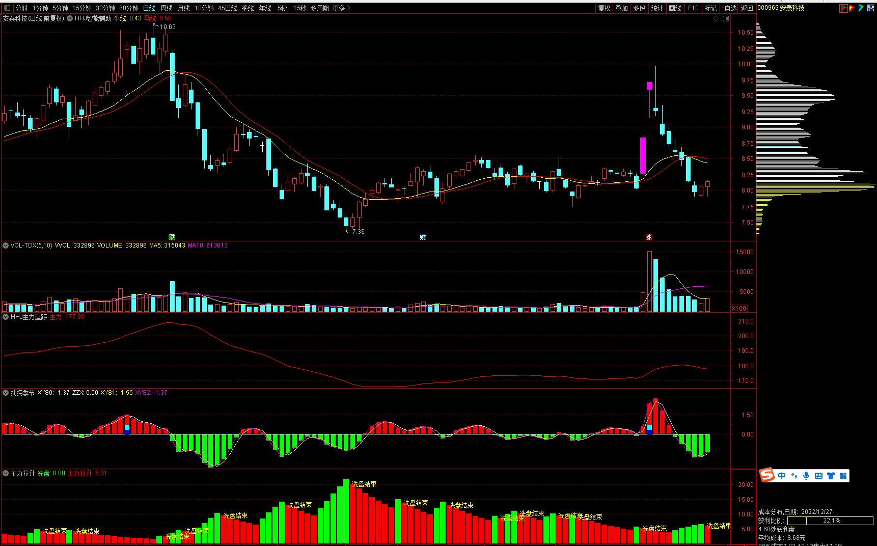The width and height of the screenshot is (877, 546).
Task: Click the 画线 drawing button
Action: click(675, 8)
